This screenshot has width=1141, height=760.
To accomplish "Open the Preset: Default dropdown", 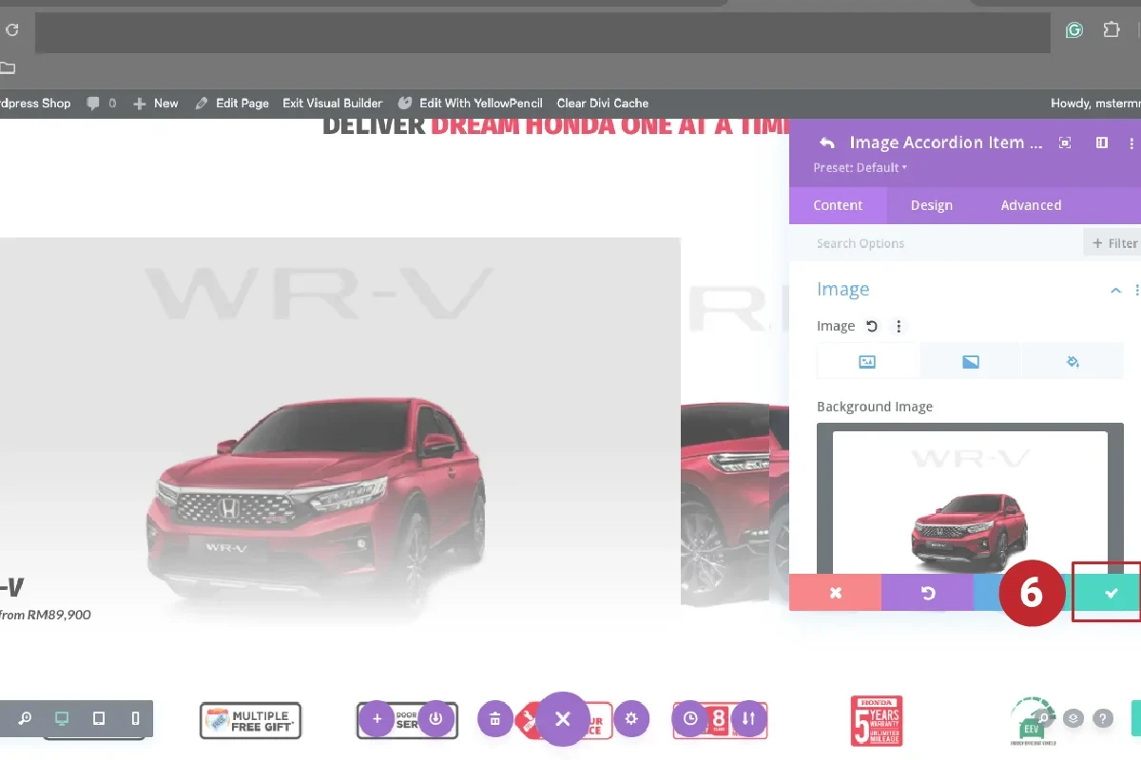I will 858,167.
